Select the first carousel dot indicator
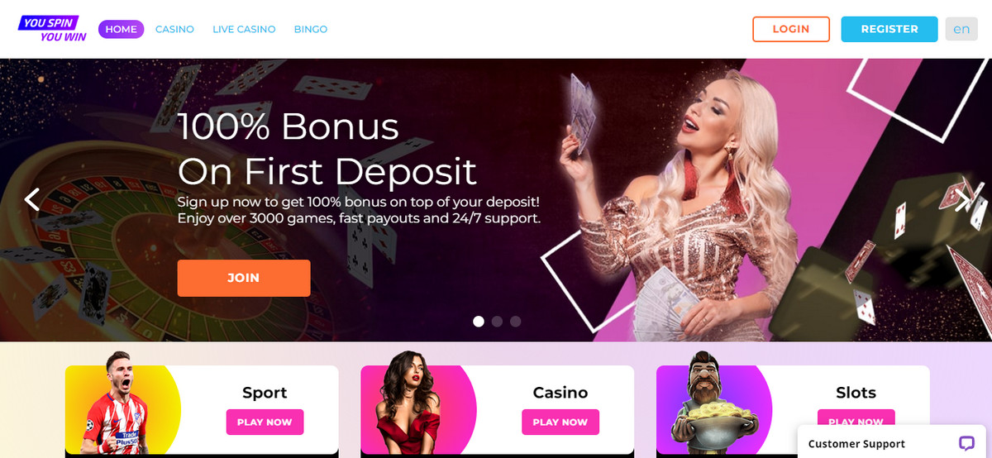 coord(478,322)
